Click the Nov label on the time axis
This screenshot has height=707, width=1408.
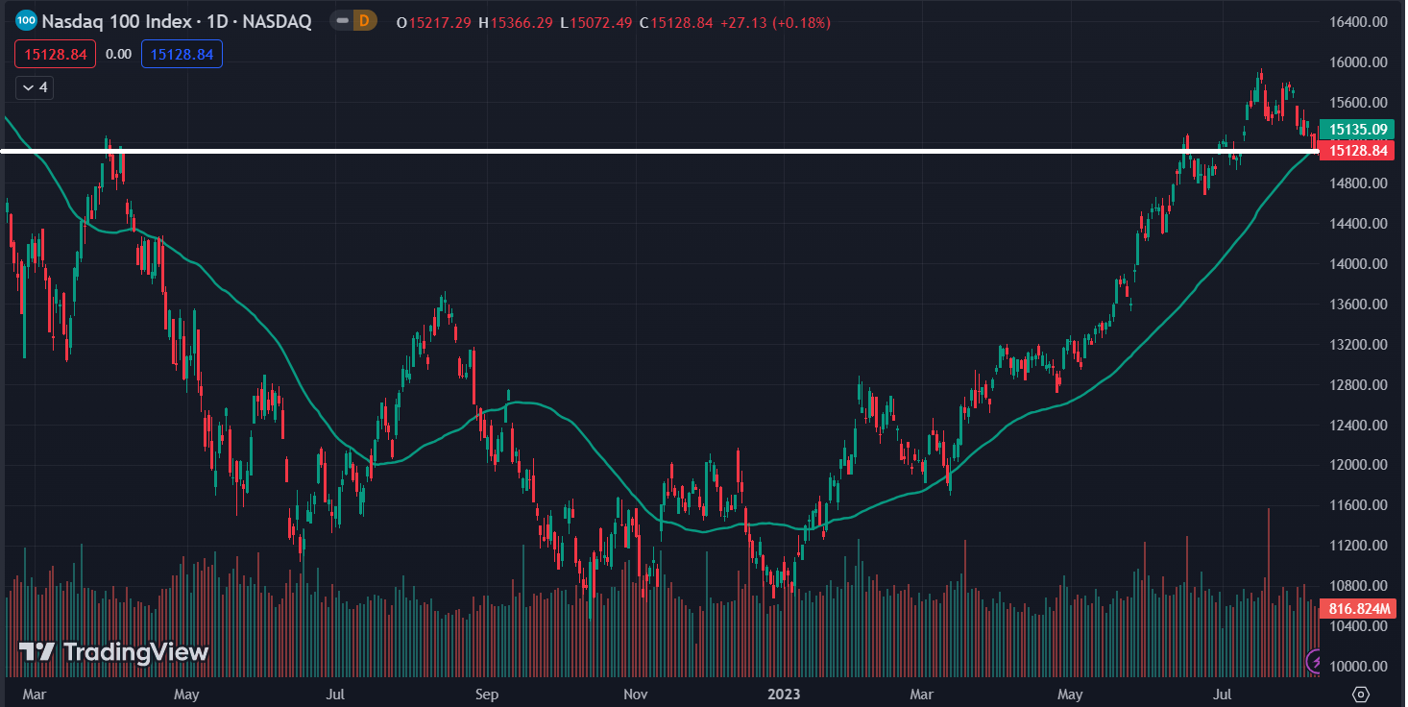coord(636,694)
